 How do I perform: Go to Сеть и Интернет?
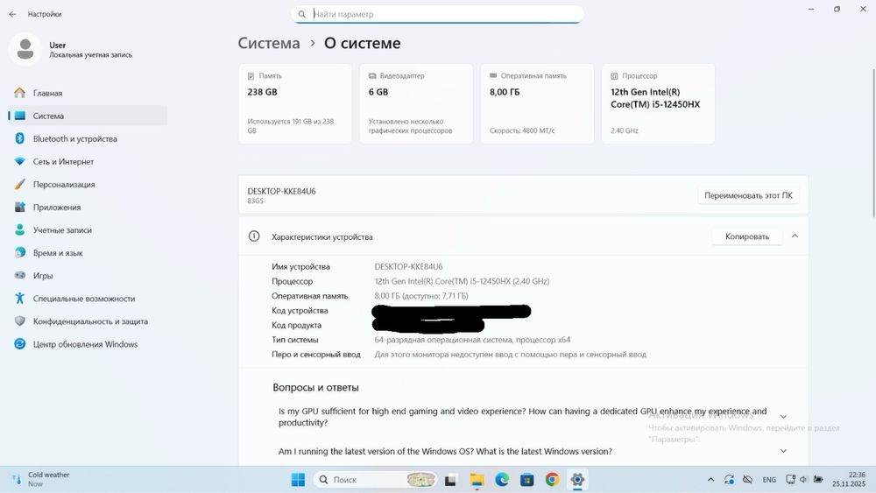coord(88,161)
